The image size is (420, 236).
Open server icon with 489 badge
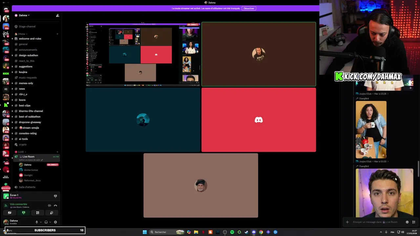tap(6, 59)
